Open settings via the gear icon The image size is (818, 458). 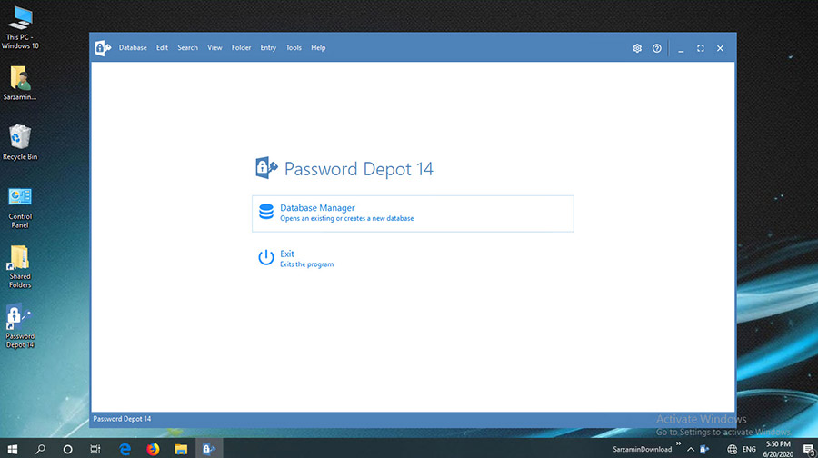point(637,48)
